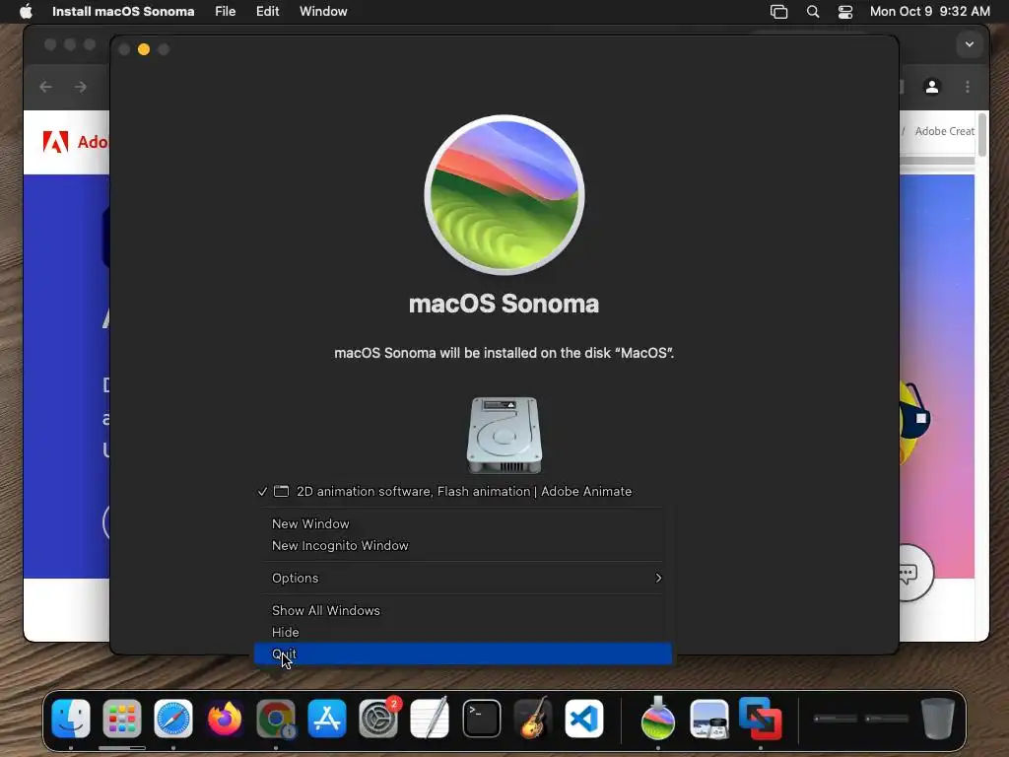This screenshot has height=757, width=1009.
Task: Click the Chrome profile avatar icon
Action: pos(932,87)
